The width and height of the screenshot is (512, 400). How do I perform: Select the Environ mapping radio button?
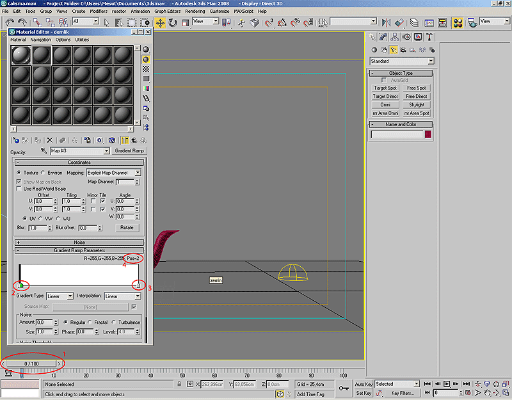point(43,173)
